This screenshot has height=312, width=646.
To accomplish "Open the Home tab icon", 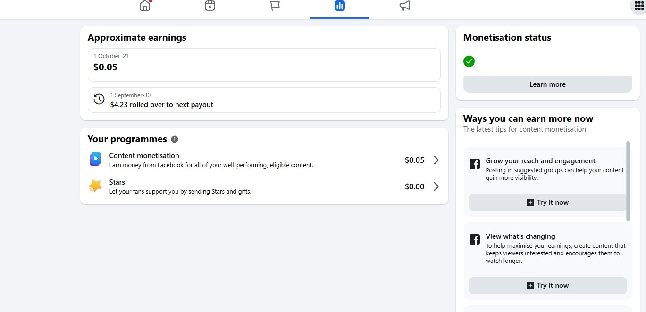I will 145,6.
